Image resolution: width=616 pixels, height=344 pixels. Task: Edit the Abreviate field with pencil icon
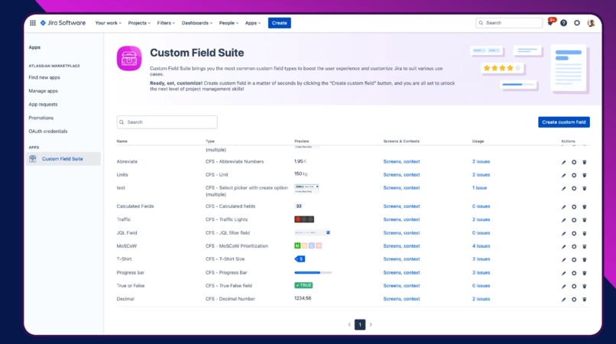564,162
